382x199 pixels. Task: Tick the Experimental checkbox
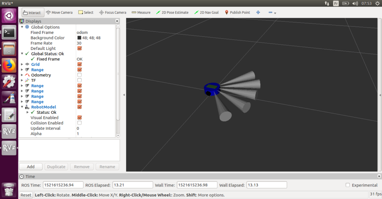(348, 185)
